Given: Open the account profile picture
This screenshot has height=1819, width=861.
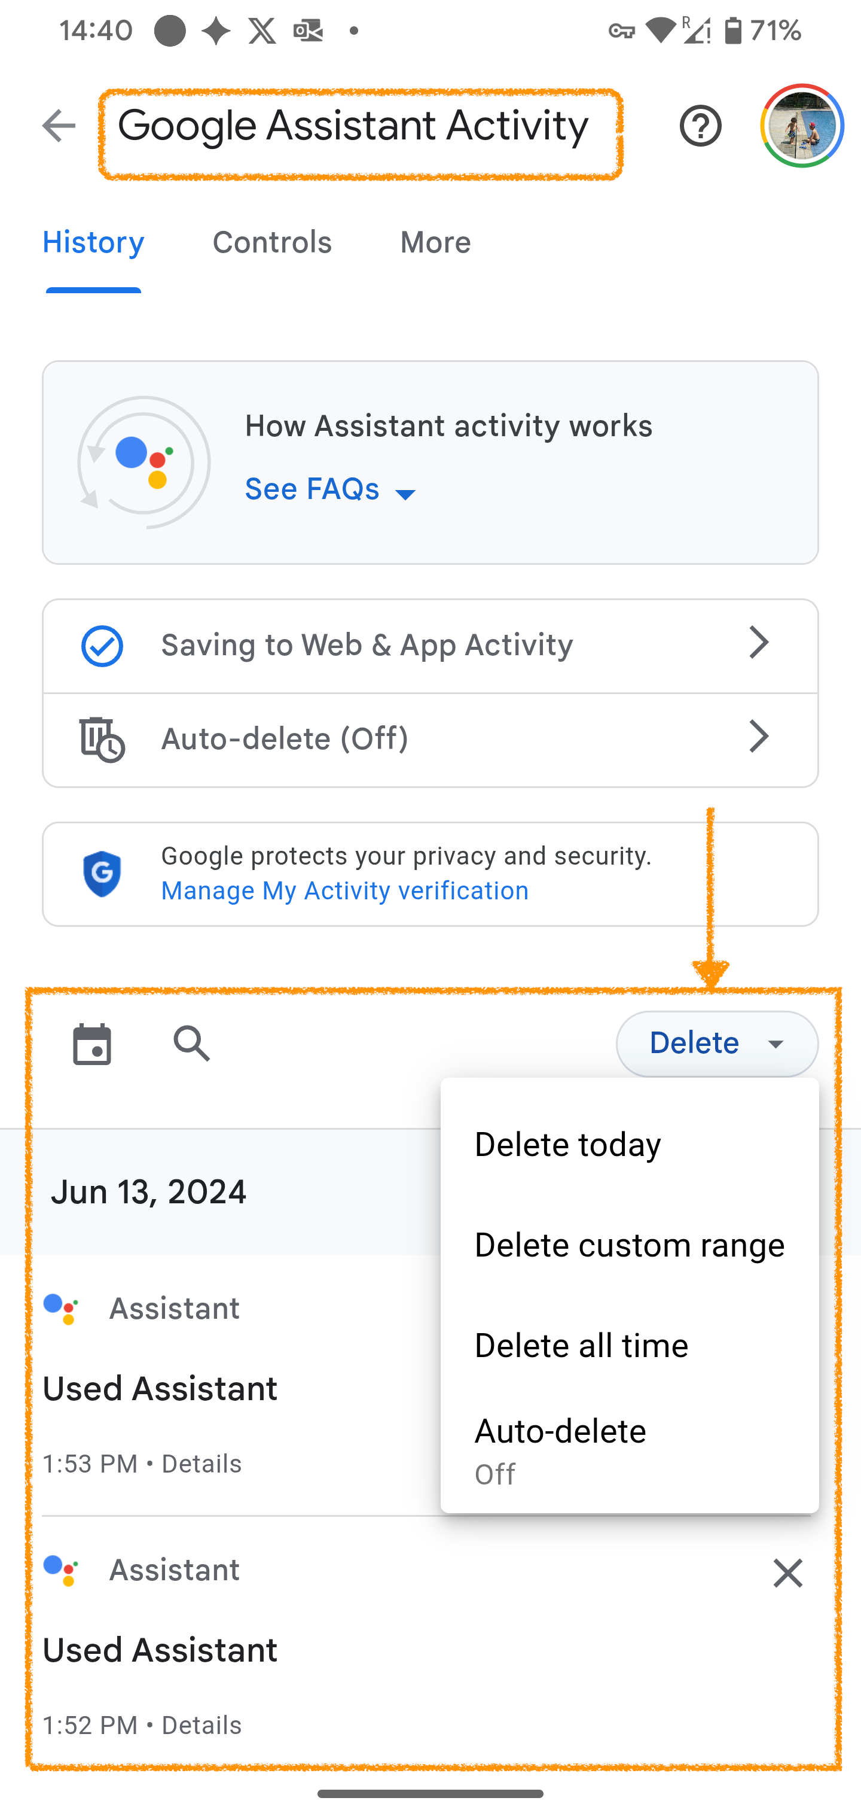Looking at the screenshot, I should pos(802,126).
